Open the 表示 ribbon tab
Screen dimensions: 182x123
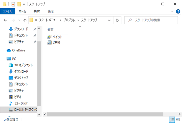coord(51,11)
